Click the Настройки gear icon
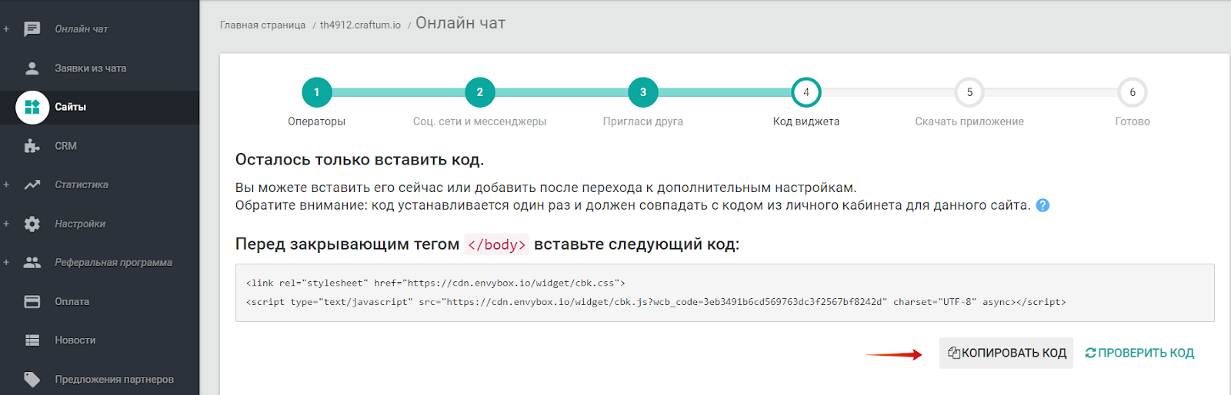 coord(32,224)
